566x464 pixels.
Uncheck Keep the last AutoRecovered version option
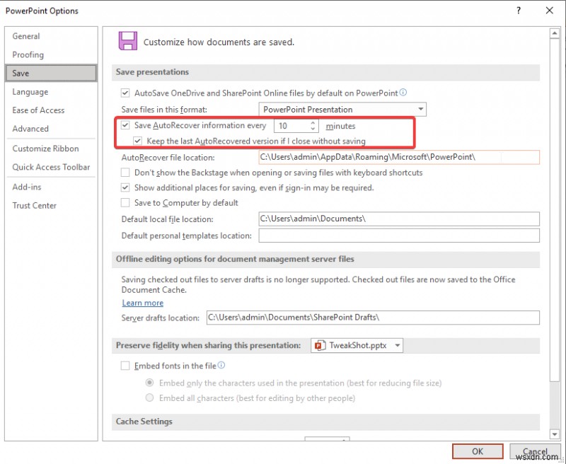click(138, 140)
